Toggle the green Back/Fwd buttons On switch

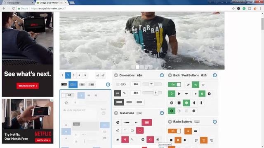(174, 85)
